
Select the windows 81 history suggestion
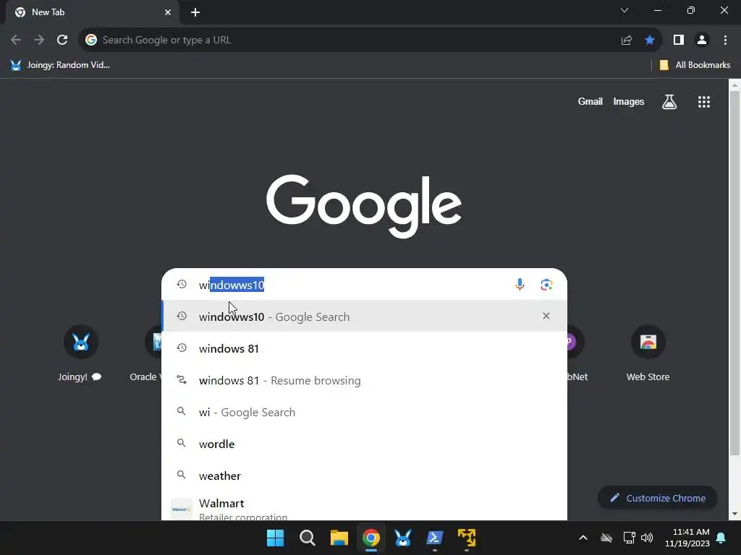tap(364, 348)
